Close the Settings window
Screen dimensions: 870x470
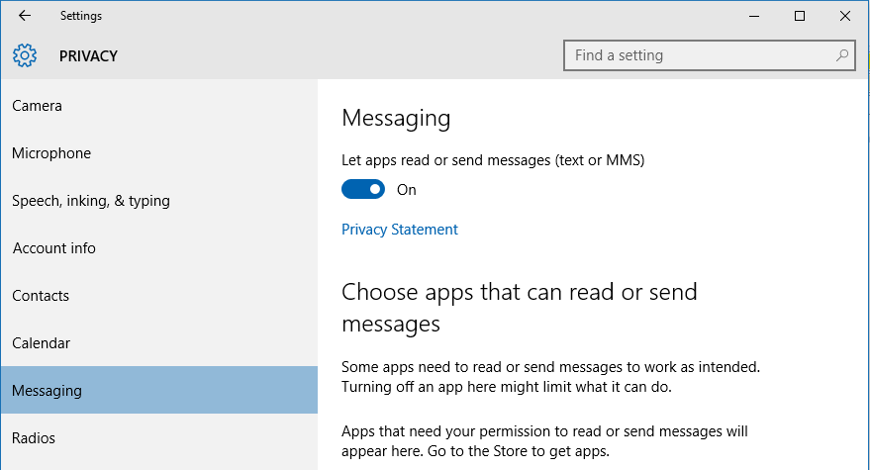click(845, 16)
